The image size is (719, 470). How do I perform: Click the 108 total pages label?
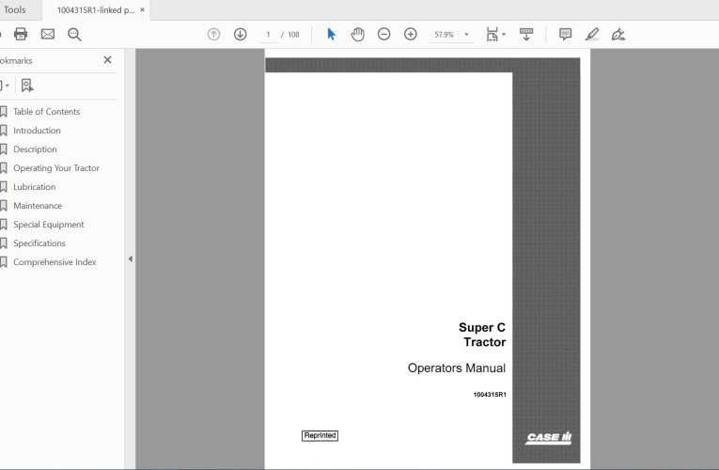[x=293, y=35]
